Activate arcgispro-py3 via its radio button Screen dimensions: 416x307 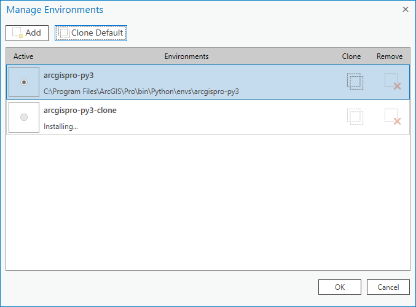point(24,82)
